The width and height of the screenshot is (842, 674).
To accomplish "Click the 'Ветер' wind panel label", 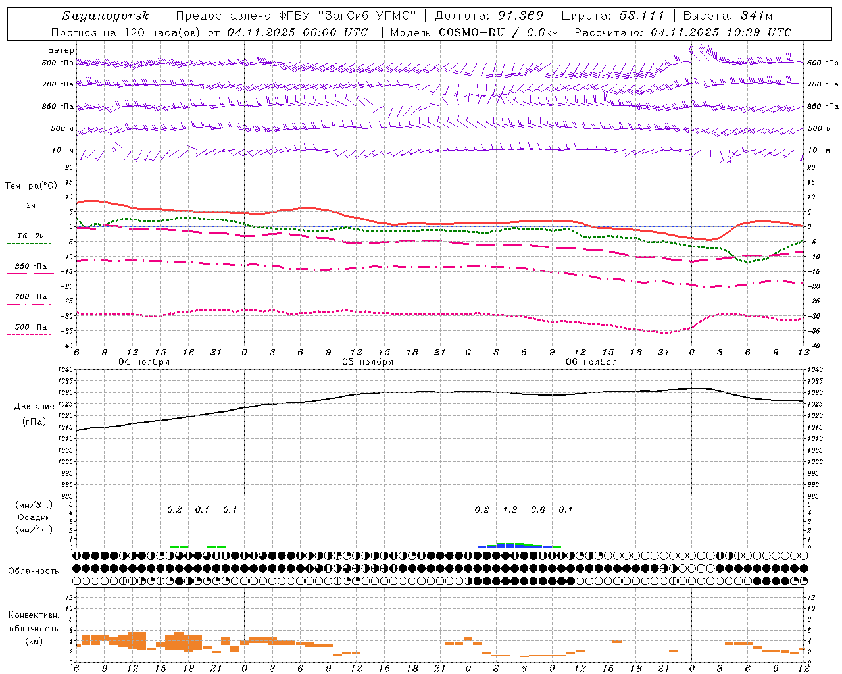I will (x=61, y=50).
